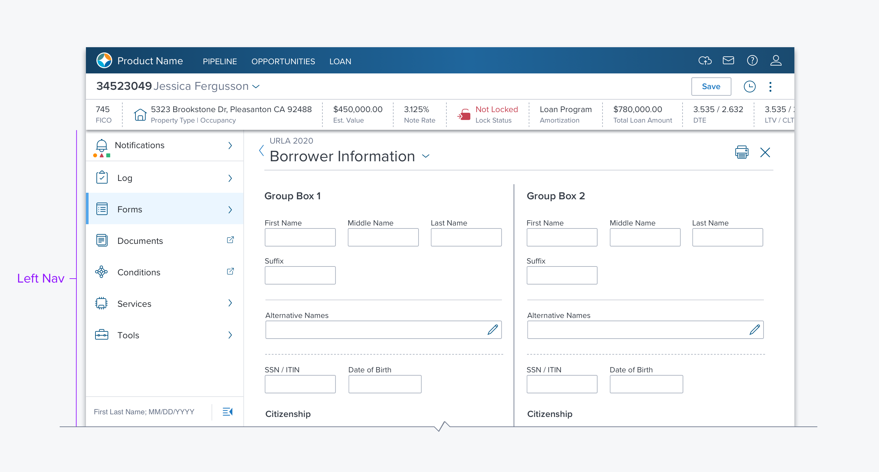This screenshot has width=879, height=472.
Task: Open Documents in new window icon
Action: [230, 240]
